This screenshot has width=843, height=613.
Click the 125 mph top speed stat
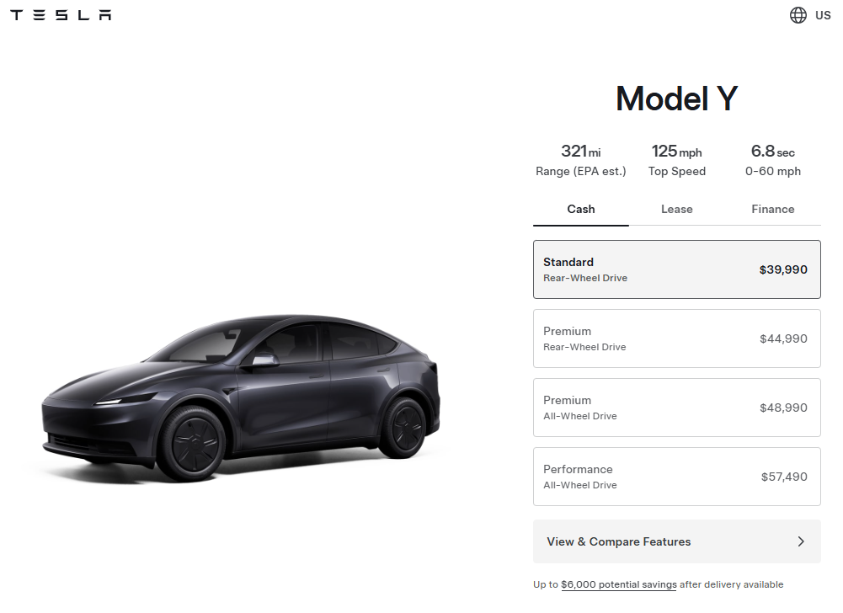tap(676, 160)
